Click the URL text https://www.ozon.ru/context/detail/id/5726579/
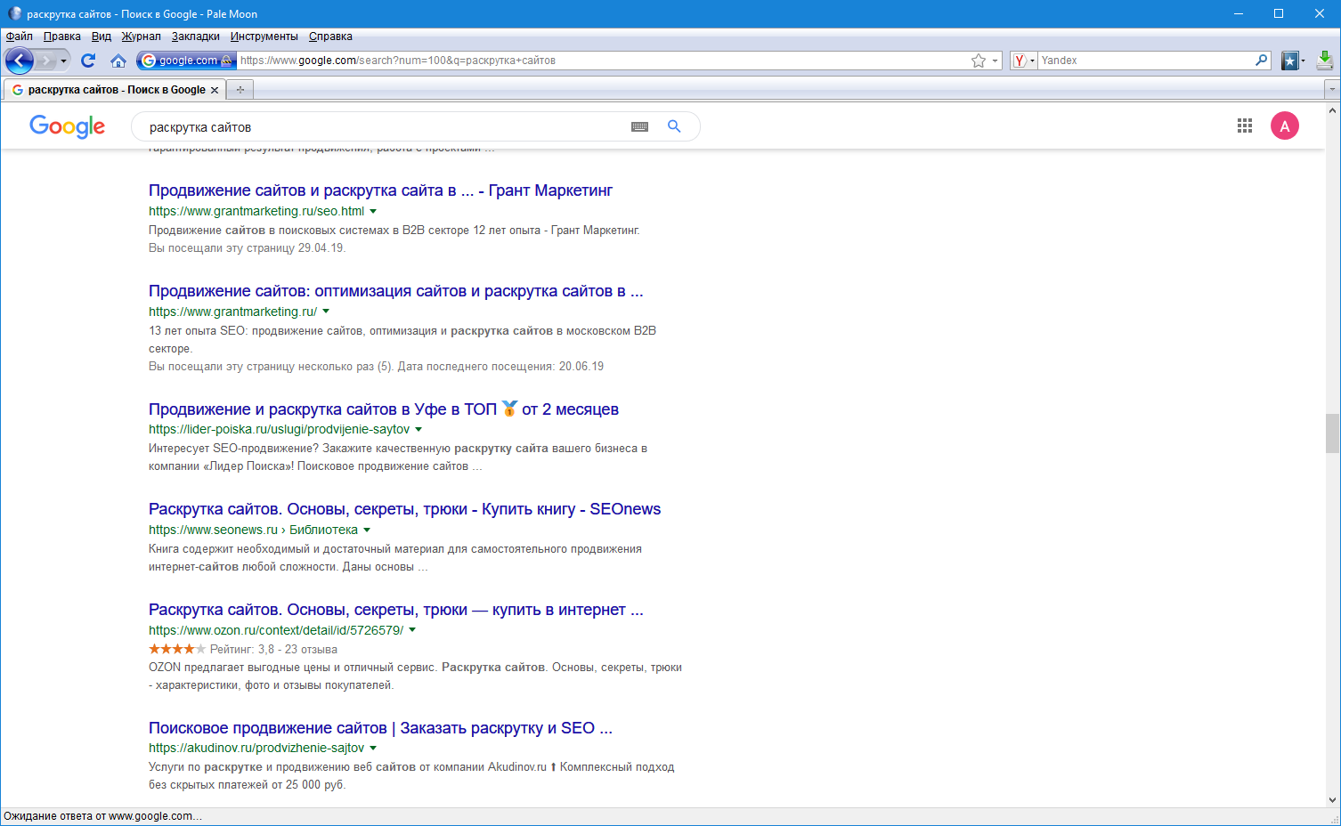 pos(276,630)
